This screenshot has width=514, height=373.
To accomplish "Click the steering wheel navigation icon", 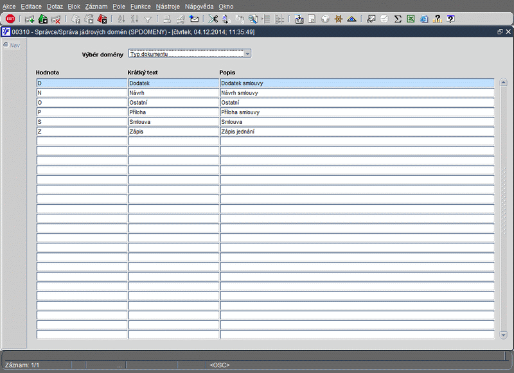I will pyautogui.click(x=339, y=19).
